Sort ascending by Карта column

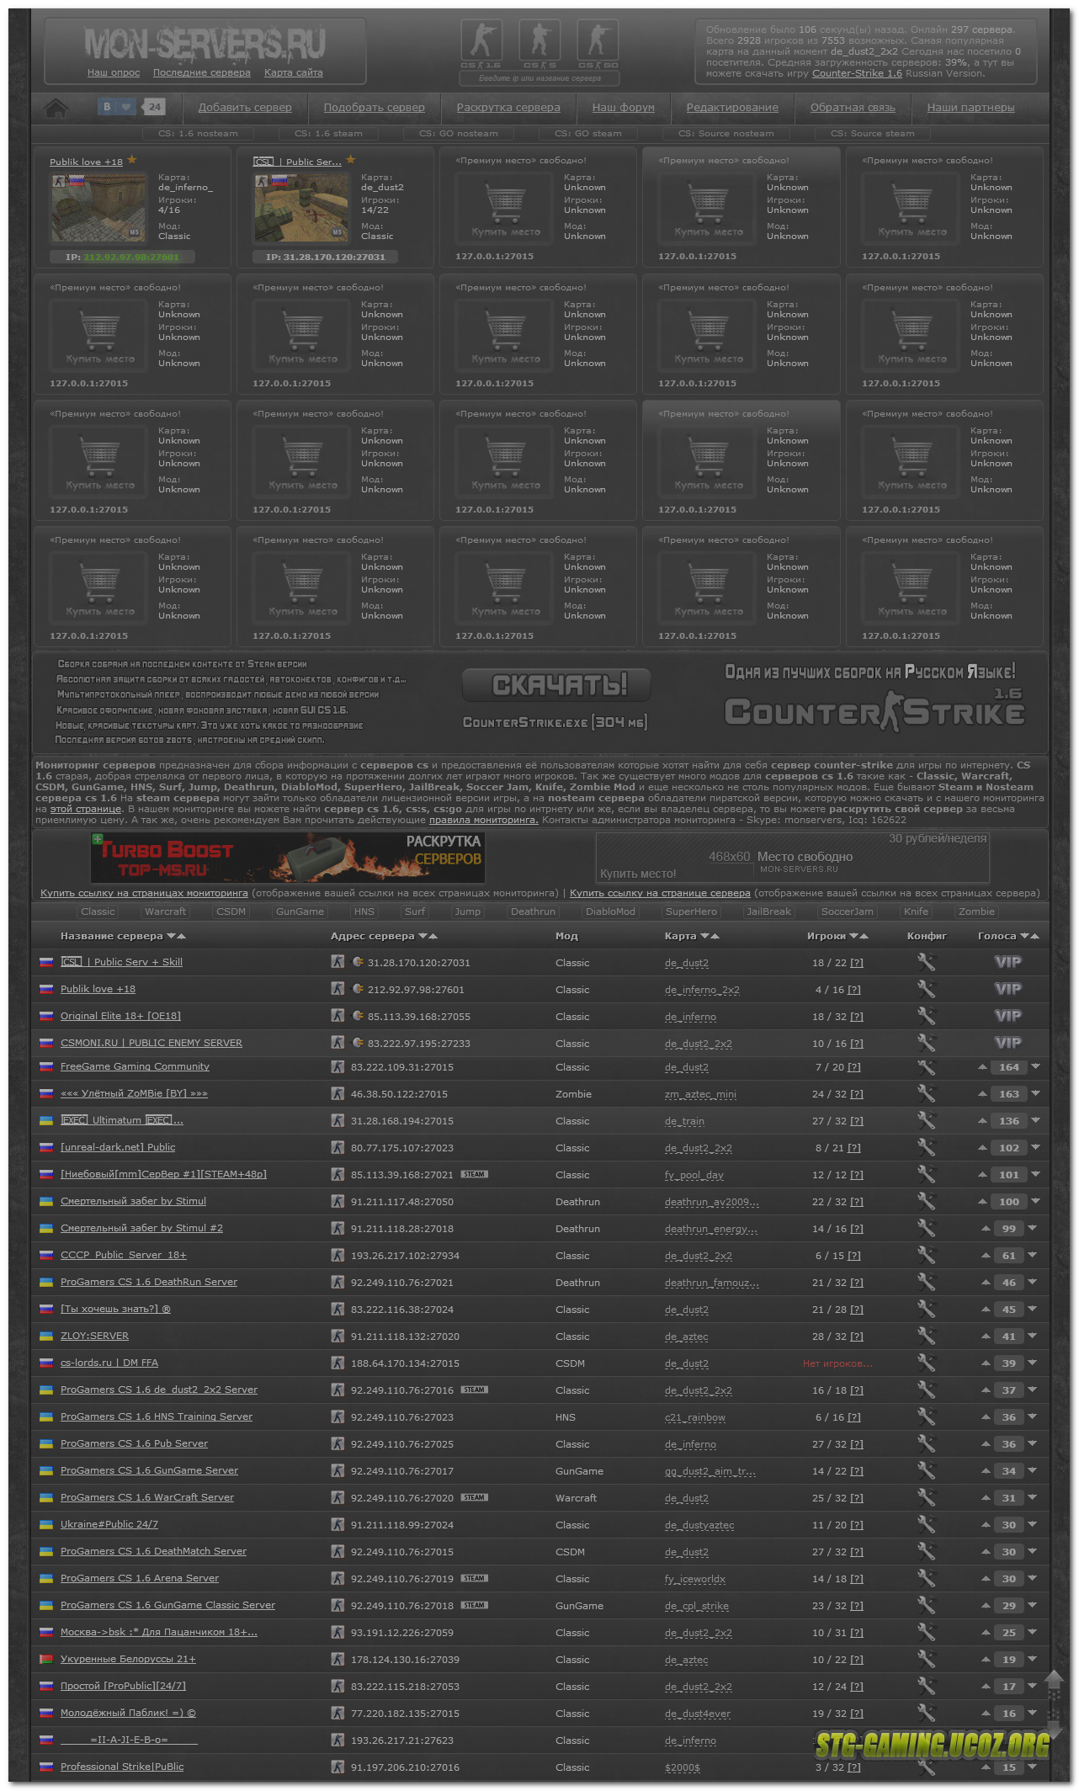point(715,936)
